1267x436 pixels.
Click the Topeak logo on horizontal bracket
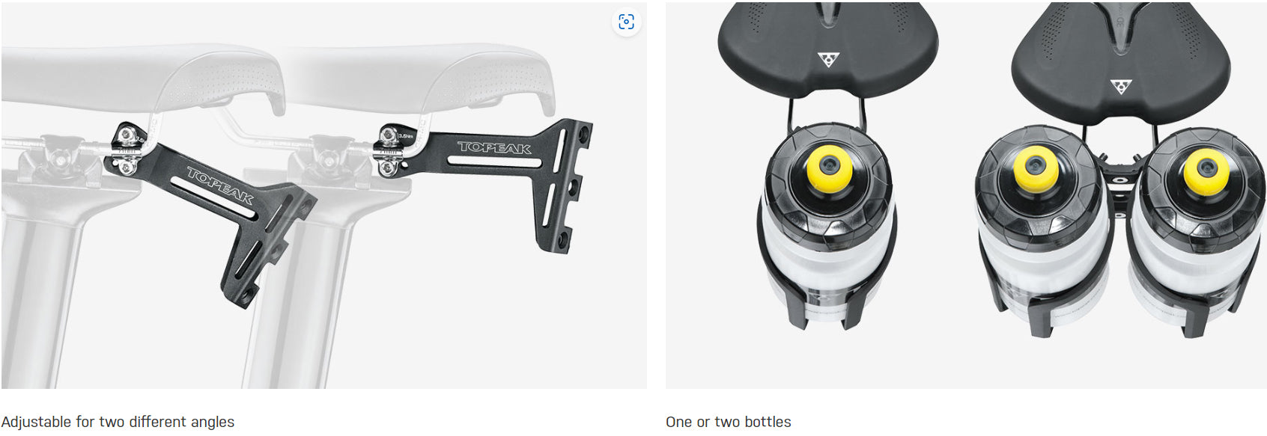click(x=494, y=147)
